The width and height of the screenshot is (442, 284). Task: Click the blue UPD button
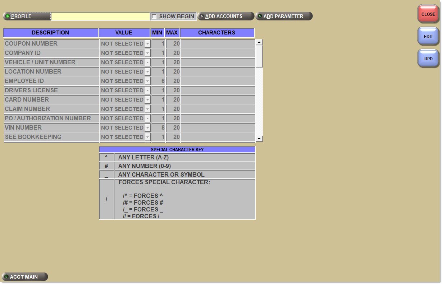[428, 59]
